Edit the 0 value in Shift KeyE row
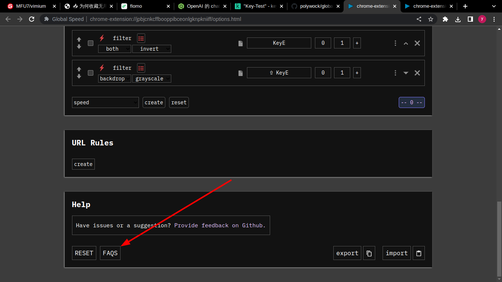The image size is (502, 282). pos(323,73)
